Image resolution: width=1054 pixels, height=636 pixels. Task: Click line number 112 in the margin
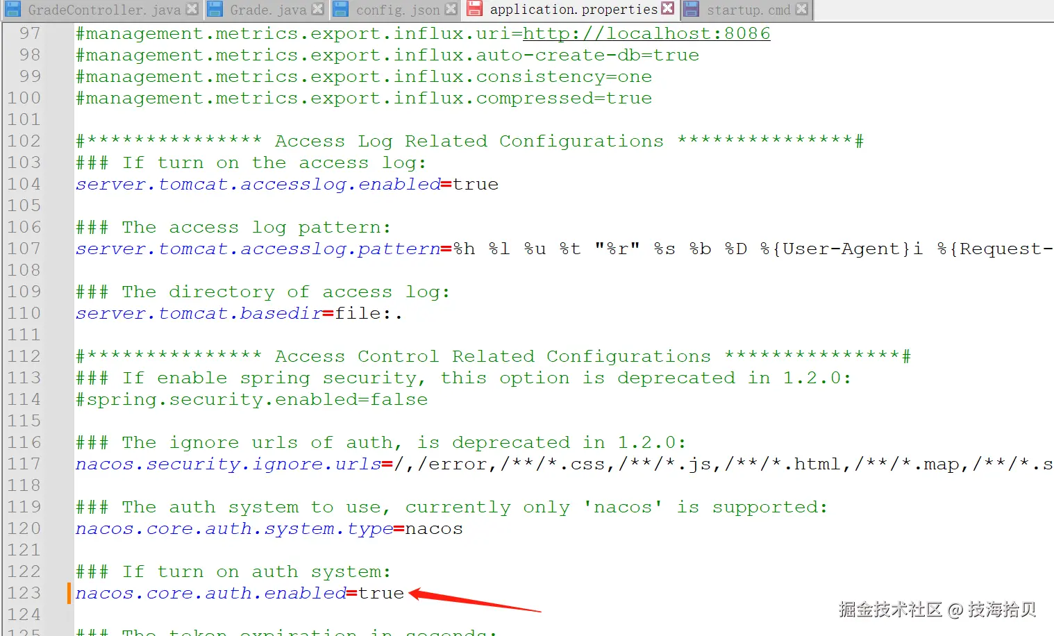click(x=24, y=356)
